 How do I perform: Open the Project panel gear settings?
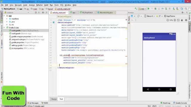(x=43, y=12)
